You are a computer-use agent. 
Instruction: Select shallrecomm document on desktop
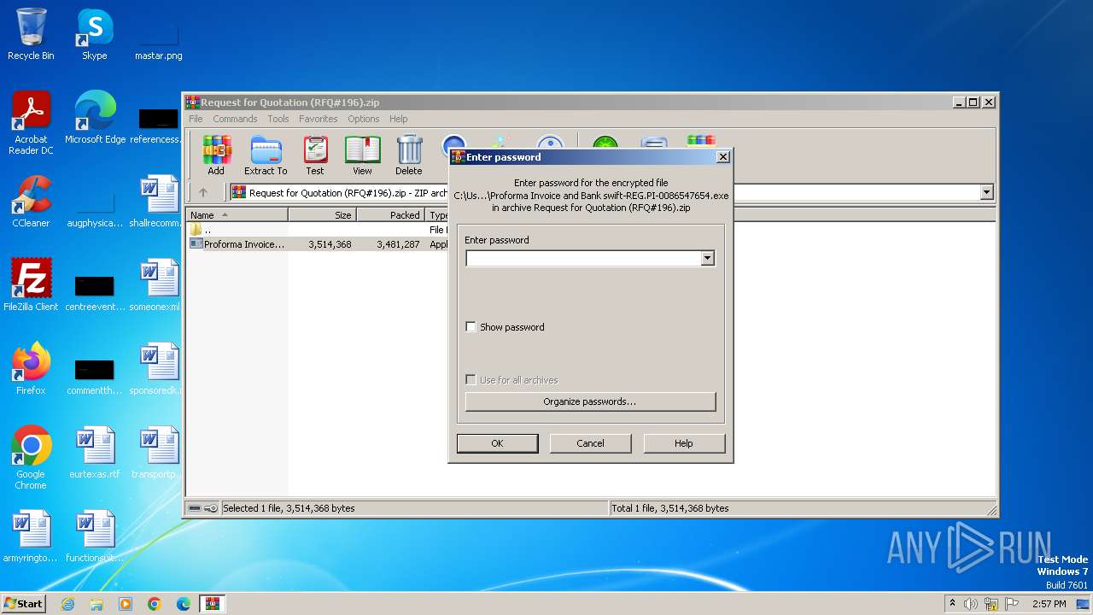(157, 202)
